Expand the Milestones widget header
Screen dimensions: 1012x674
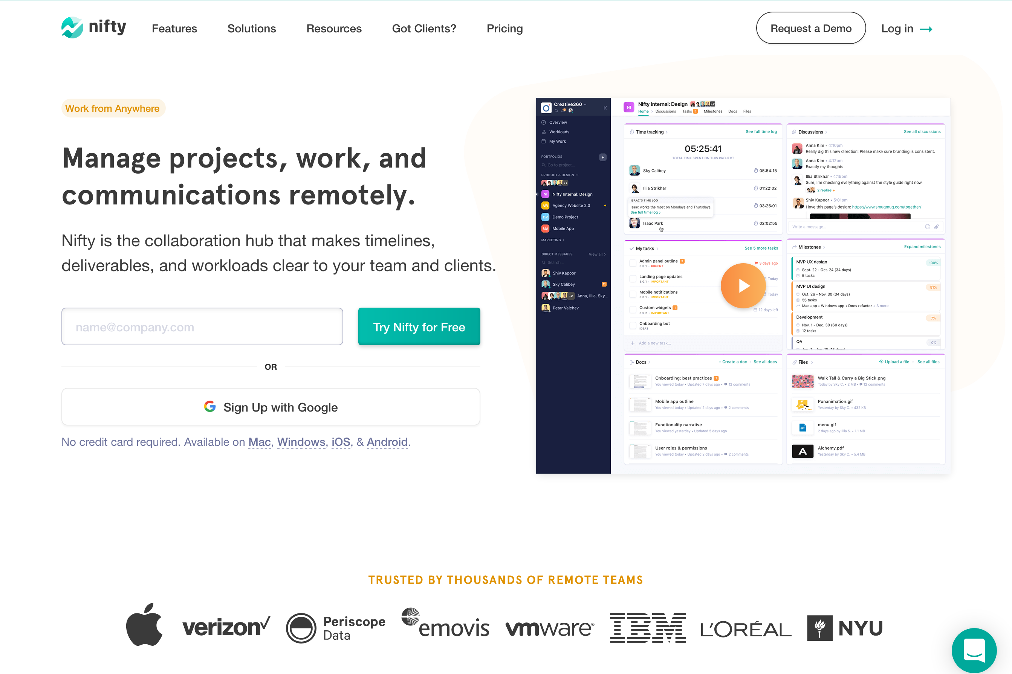(809, 247)
